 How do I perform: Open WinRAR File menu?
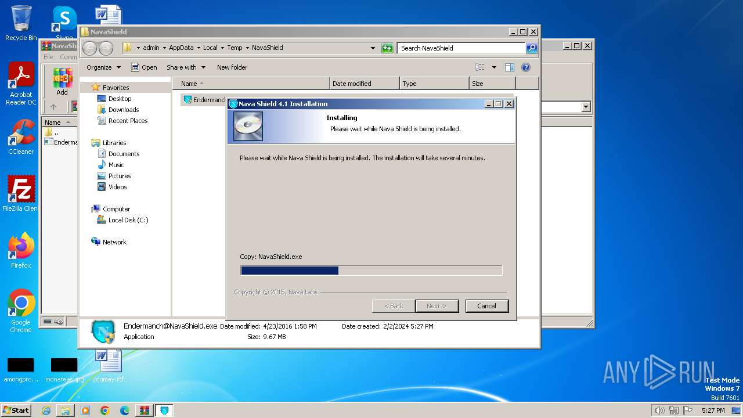[x=48, y=57]
